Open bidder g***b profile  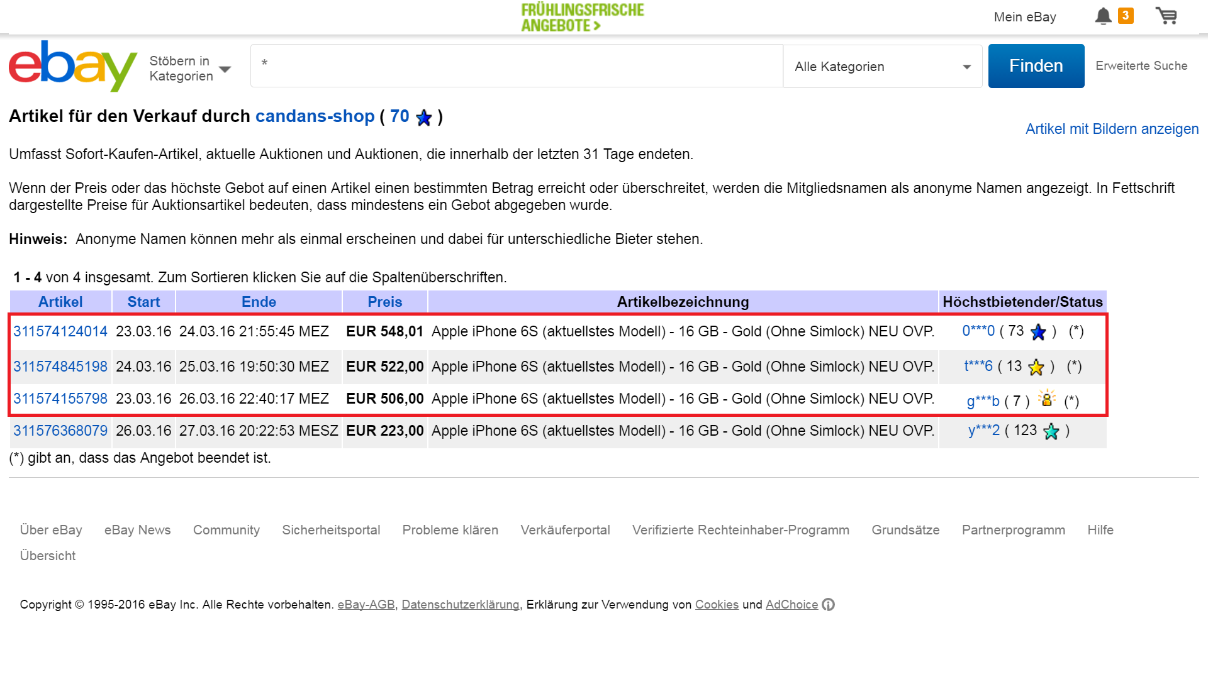tap(983, 401)
